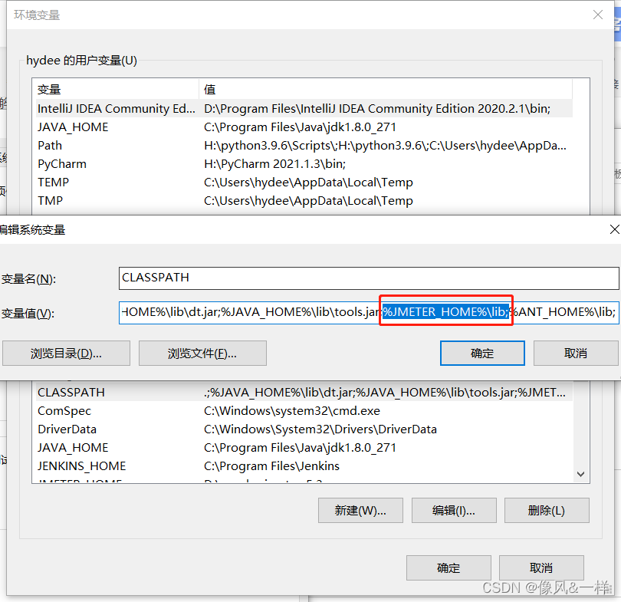The height and width of the screenshot is (602, 621).
Task: Select the JENKINS_HOME system variable
Action: pos(304,466)
